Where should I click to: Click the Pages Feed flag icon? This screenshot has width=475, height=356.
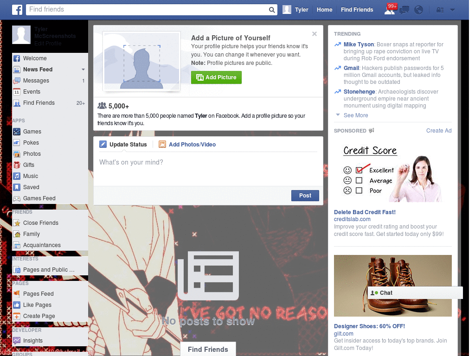(x=17, y=293)
